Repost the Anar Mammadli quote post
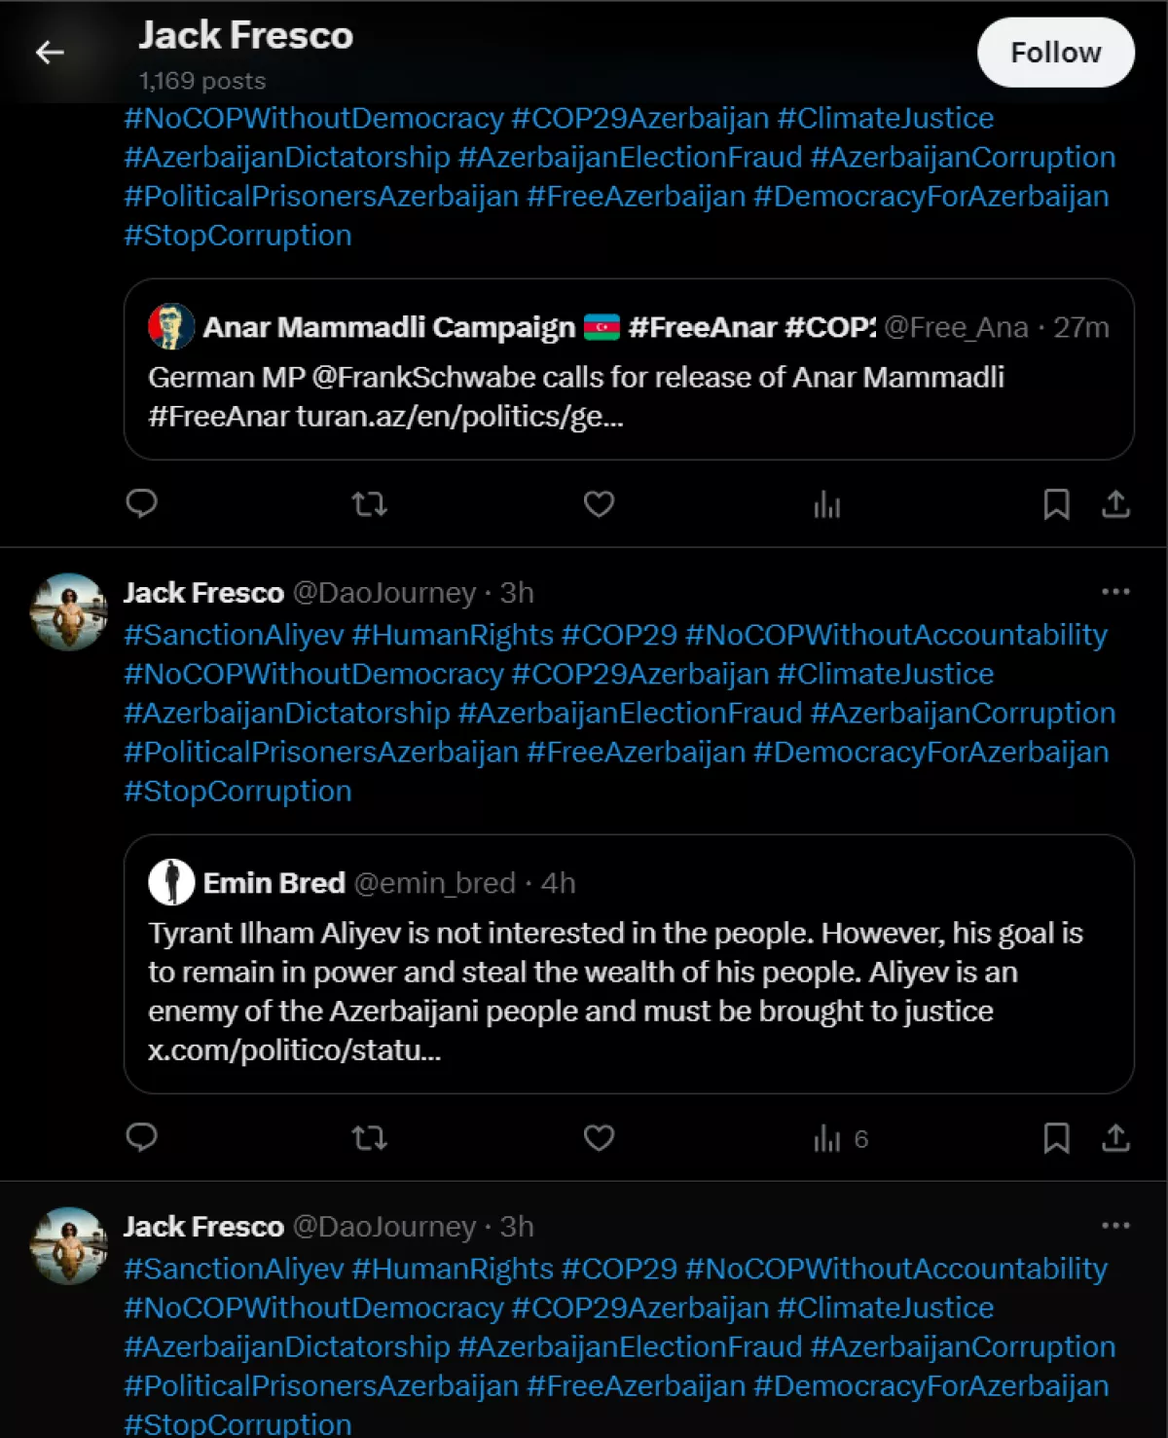Screen dimensions: 1168x1438 (369, 503)
